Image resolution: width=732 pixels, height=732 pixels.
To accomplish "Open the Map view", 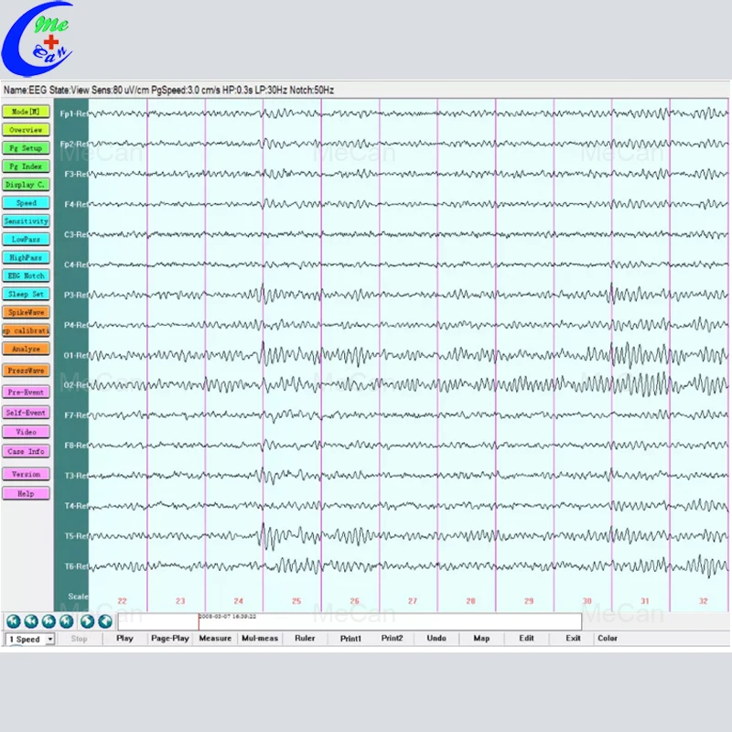I will tap(481, 639).
